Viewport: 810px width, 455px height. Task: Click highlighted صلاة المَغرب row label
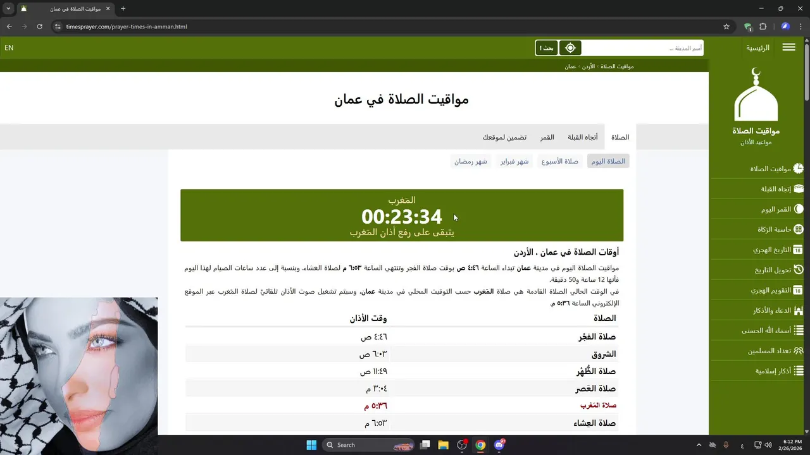click(x=598, y=406)
